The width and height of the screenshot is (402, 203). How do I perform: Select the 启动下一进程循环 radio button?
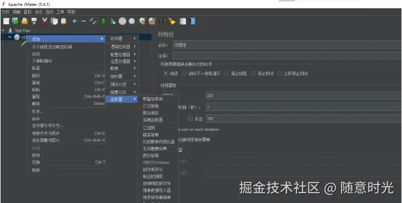pos(184,74)
